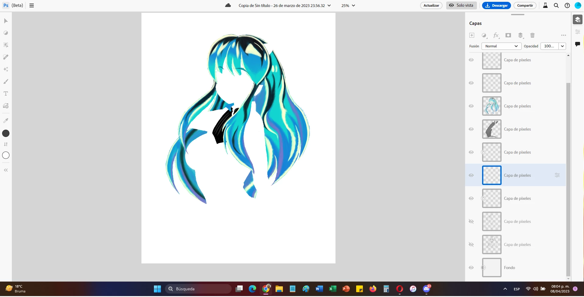Click the cloud document status icon

click(x=228, y=5)
